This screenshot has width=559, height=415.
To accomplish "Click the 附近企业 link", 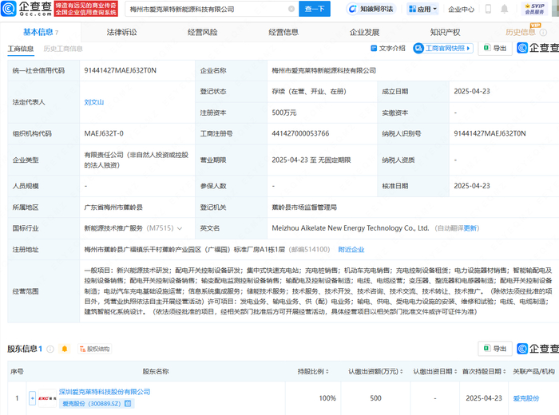I will coord(351,250).
